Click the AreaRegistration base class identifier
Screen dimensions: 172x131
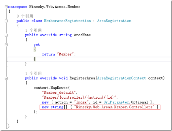(x=114, y=21)
